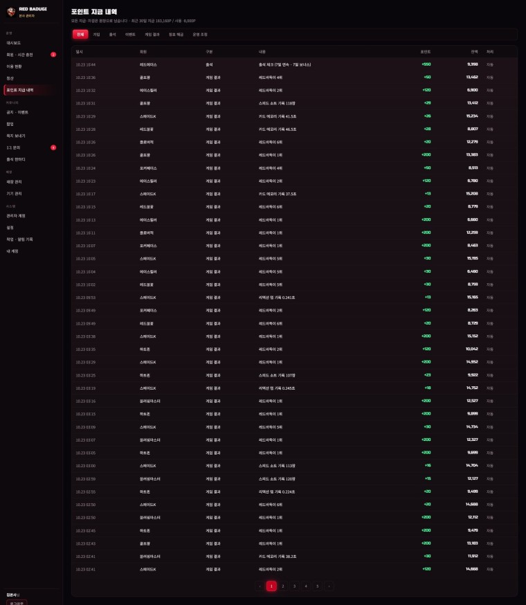Switch to the 운영 조정 filter tab
This screenshot has height=605, width=526.
click(200, 35)
